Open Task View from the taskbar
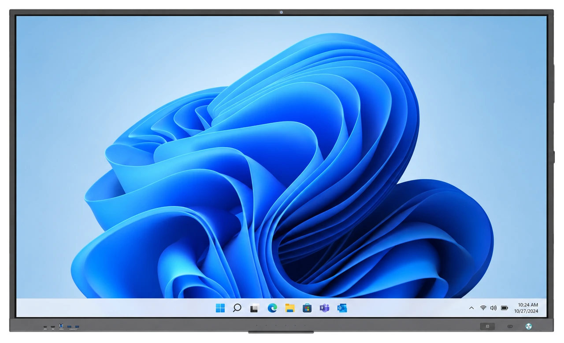The image size is (564, 343). point(254,309)
